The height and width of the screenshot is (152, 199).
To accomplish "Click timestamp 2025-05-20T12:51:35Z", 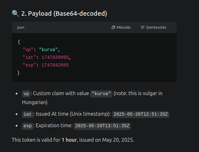I will click(x=141, y=114).
